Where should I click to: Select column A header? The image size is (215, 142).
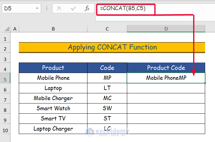pos(14,29)
